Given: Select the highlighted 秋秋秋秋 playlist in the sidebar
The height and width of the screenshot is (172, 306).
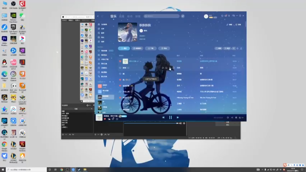Looking at the screenshot, I should 106,97.
